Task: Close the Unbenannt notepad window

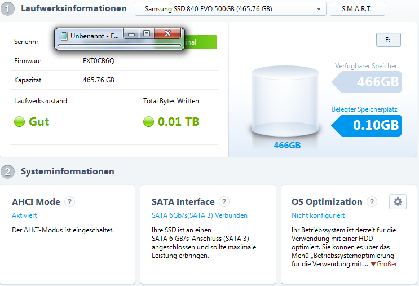Action: (x=167, y=33)
